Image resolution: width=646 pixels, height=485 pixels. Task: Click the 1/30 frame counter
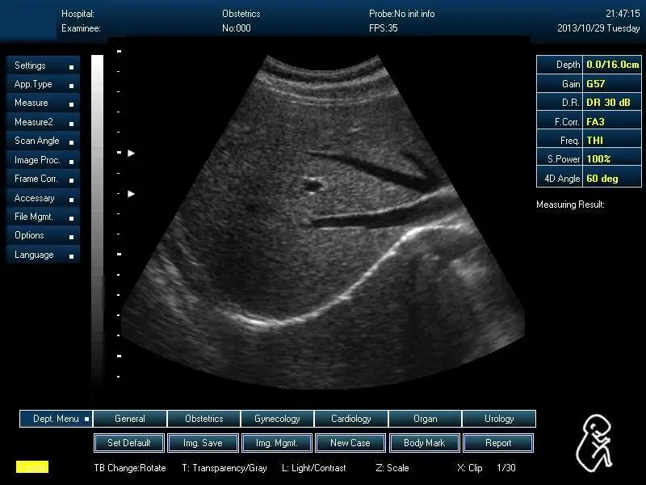(x=506, y=468)
